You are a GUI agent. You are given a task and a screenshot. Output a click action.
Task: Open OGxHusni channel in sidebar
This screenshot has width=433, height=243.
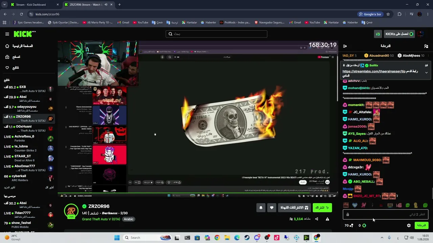29,129
